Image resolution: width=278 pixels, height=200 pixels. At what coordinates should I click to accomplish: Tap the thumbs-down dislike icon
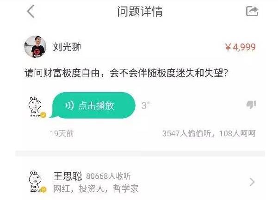click(251, 105)
